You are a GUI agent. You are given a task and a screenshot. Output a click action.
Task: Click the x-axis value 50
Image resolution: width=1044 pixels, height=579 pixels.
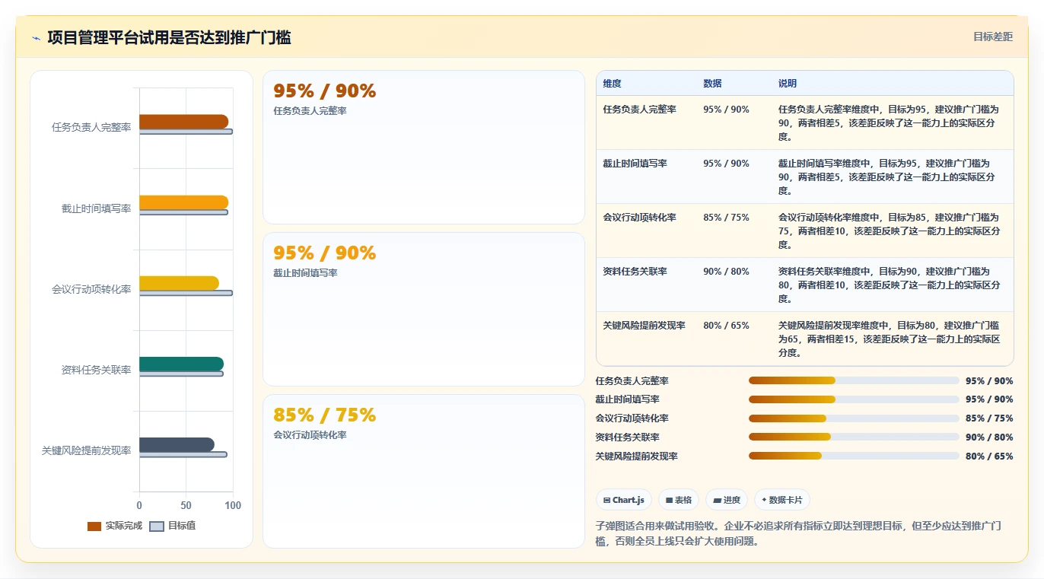pyautogui.click(x=186, y=505)
